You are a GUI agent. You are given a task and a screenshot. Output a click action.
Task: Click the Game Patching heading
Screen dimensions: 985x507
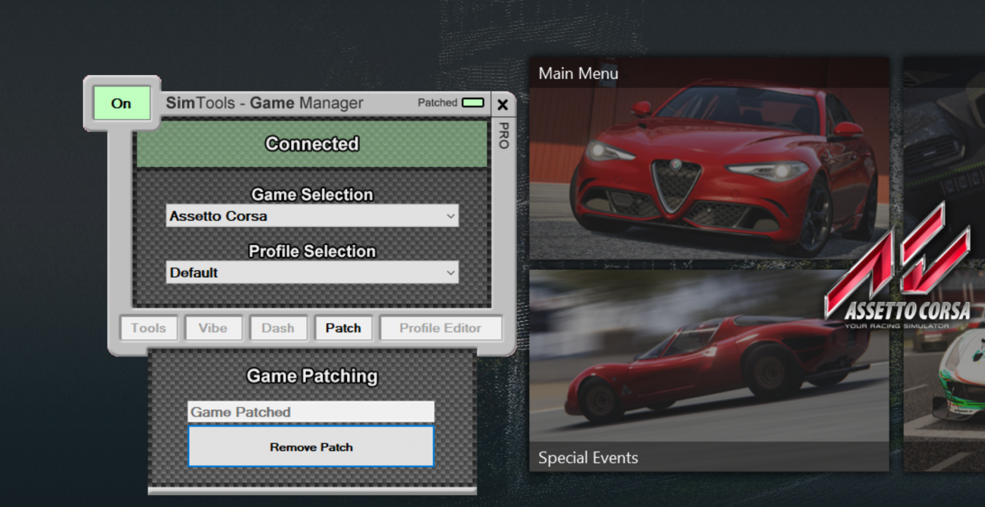312,375
